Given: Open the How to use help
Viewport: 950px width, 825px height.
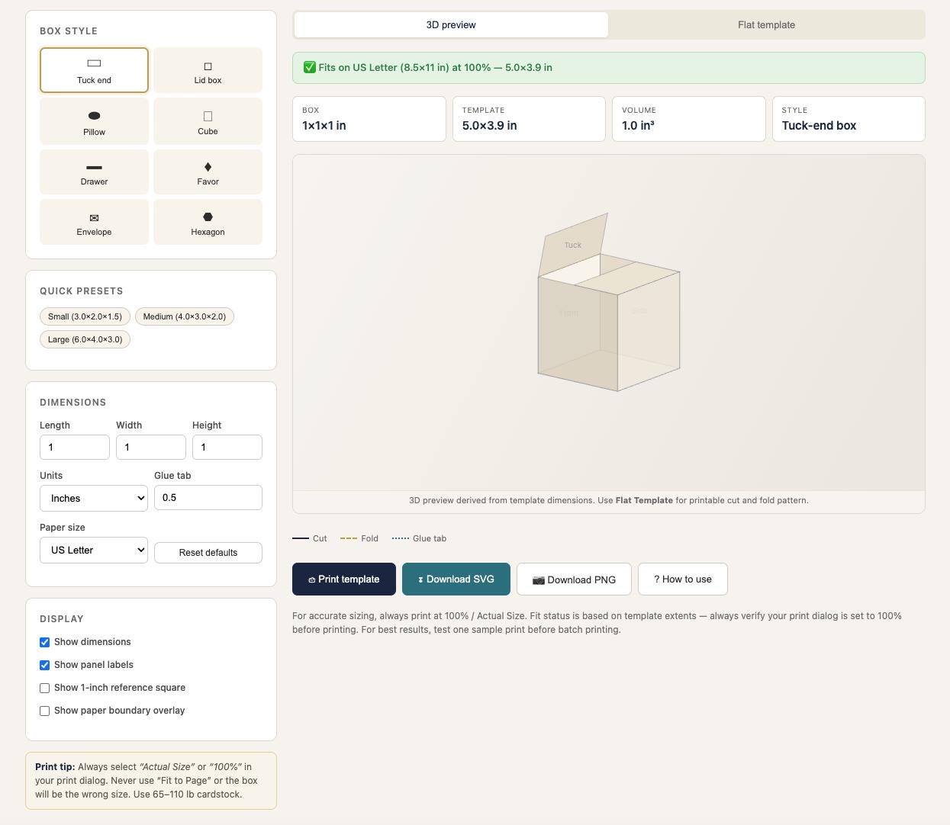Looking at the screenshot, I should pyautogui.click(x=683, y=579).
